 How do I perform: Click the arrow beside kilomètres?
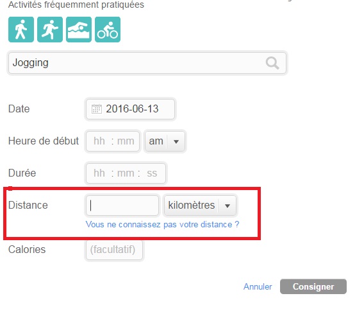pos(227,205)
